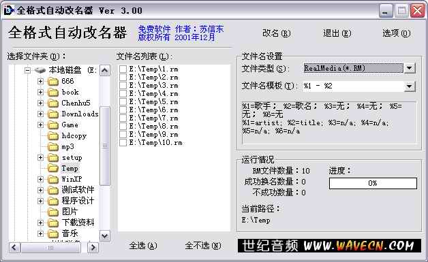Click the 图片 folder icon
This screenshot has width=428, height=262.
(53, 212)
